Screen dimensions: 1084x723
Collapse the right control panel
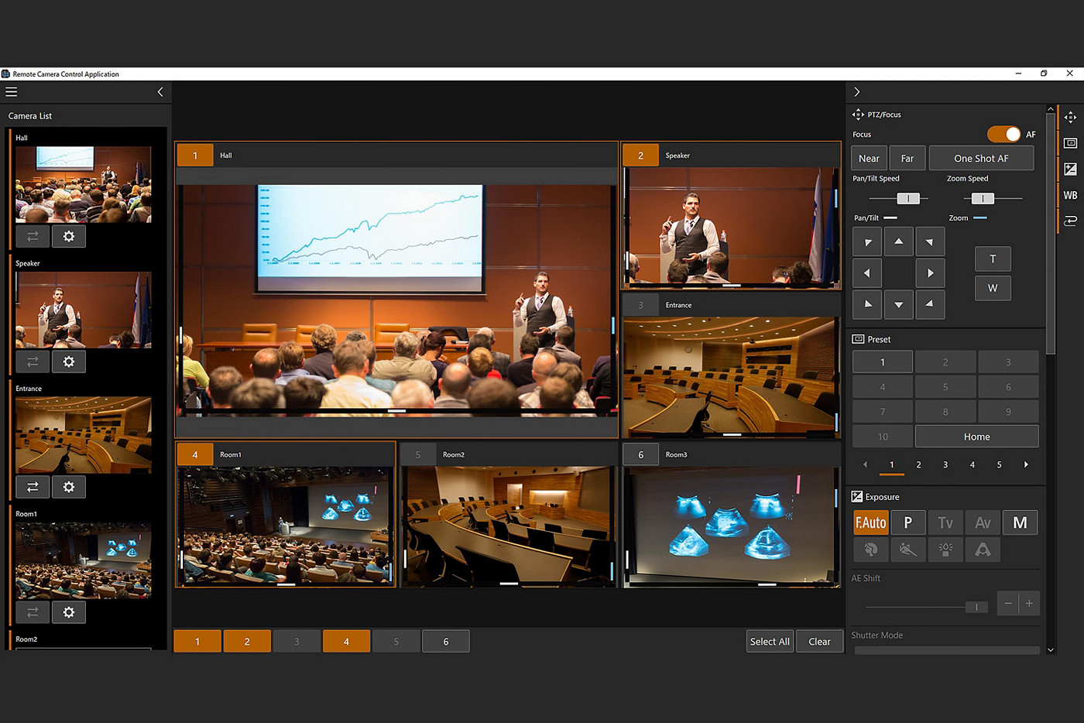click(x=857, y=92)
